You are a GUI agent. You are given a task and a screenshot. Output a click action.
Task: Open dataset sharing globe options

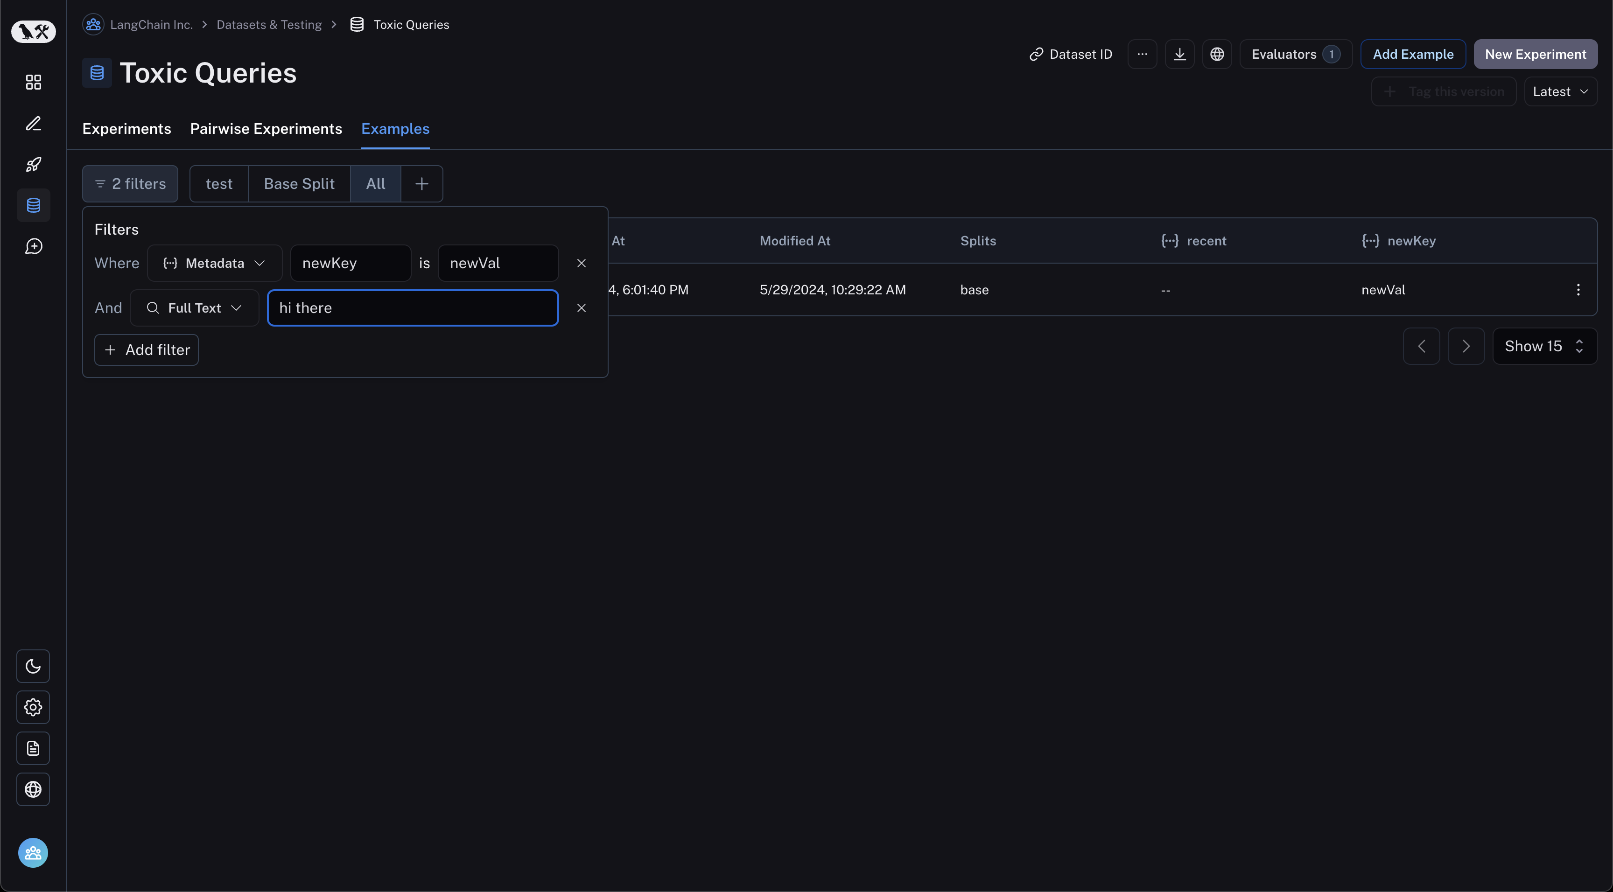click(x=1217, y=54)
